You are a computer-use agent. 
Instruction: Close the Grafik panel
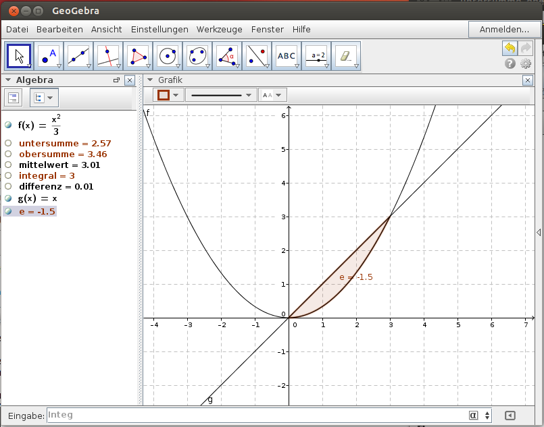(527, 80)
